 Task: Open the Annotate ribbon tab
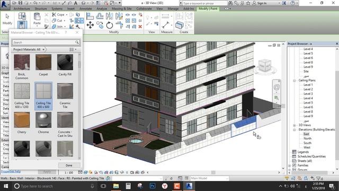pos(86,8)
